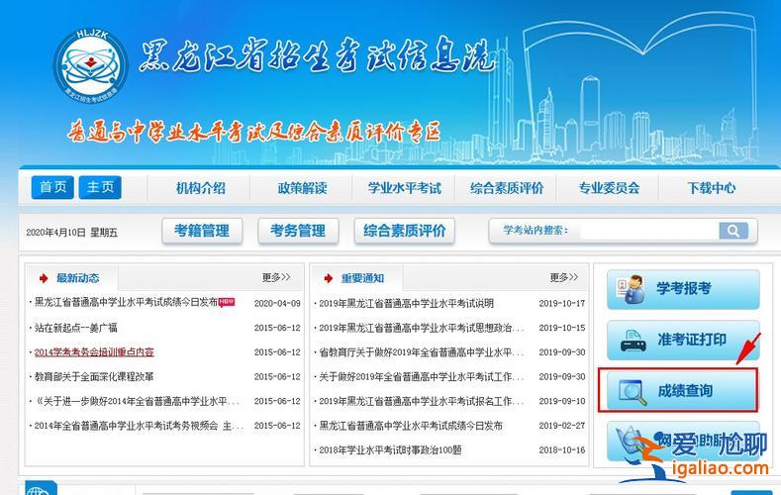Open the 首页 tab
The height and width of the screenshot is (495, 781).
[x=52, y=187]
